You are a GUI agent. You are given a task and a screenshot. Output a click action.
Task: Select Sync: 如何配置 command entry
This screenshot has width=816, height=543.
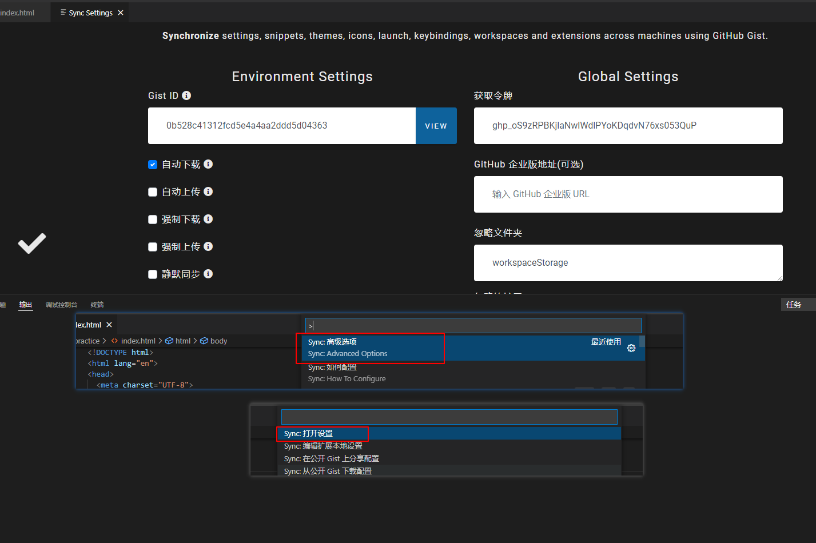coord(473,373)
